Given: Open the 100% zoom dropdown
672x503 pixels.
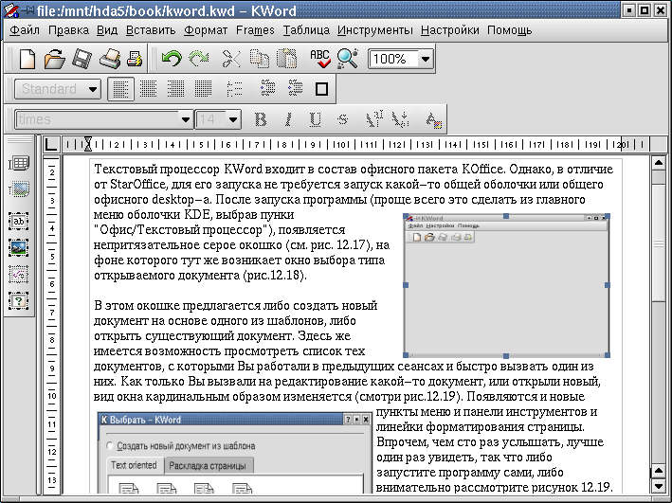Looking at the screenshot, I should [x=425, y=59].
